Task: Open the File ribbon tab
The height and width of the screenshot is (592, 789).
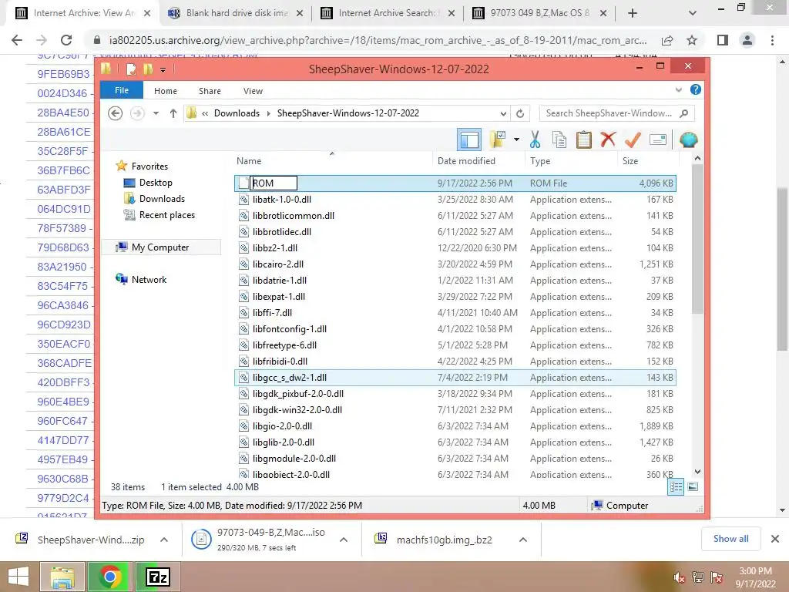Action: pos(122,90)
